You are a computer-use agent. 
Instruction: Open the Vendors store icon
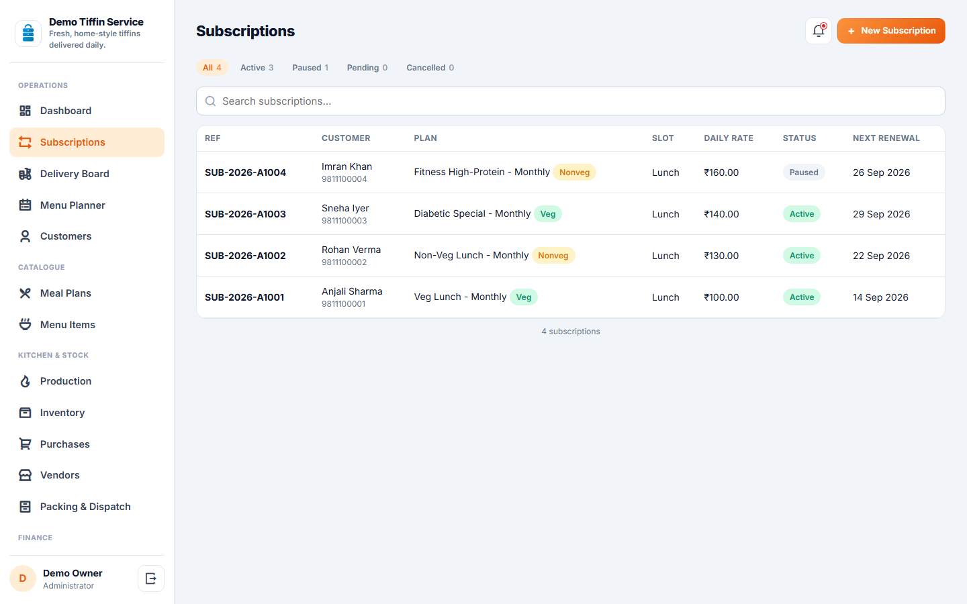[25, 475]
